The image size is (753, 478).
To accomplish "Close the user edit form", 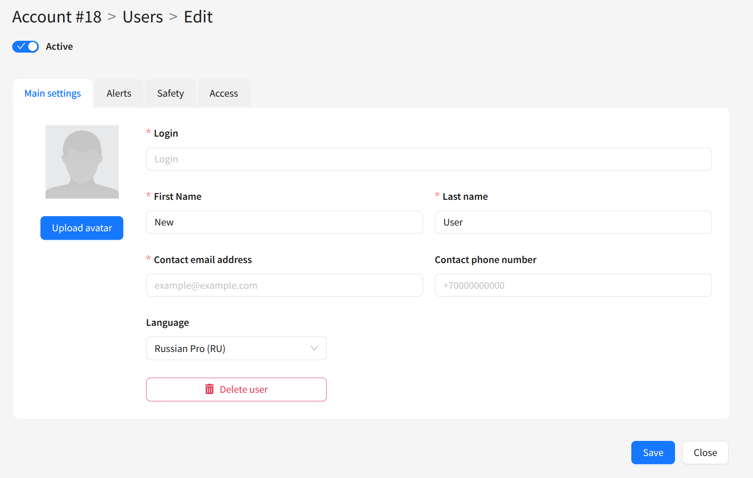I will point(705,452).
